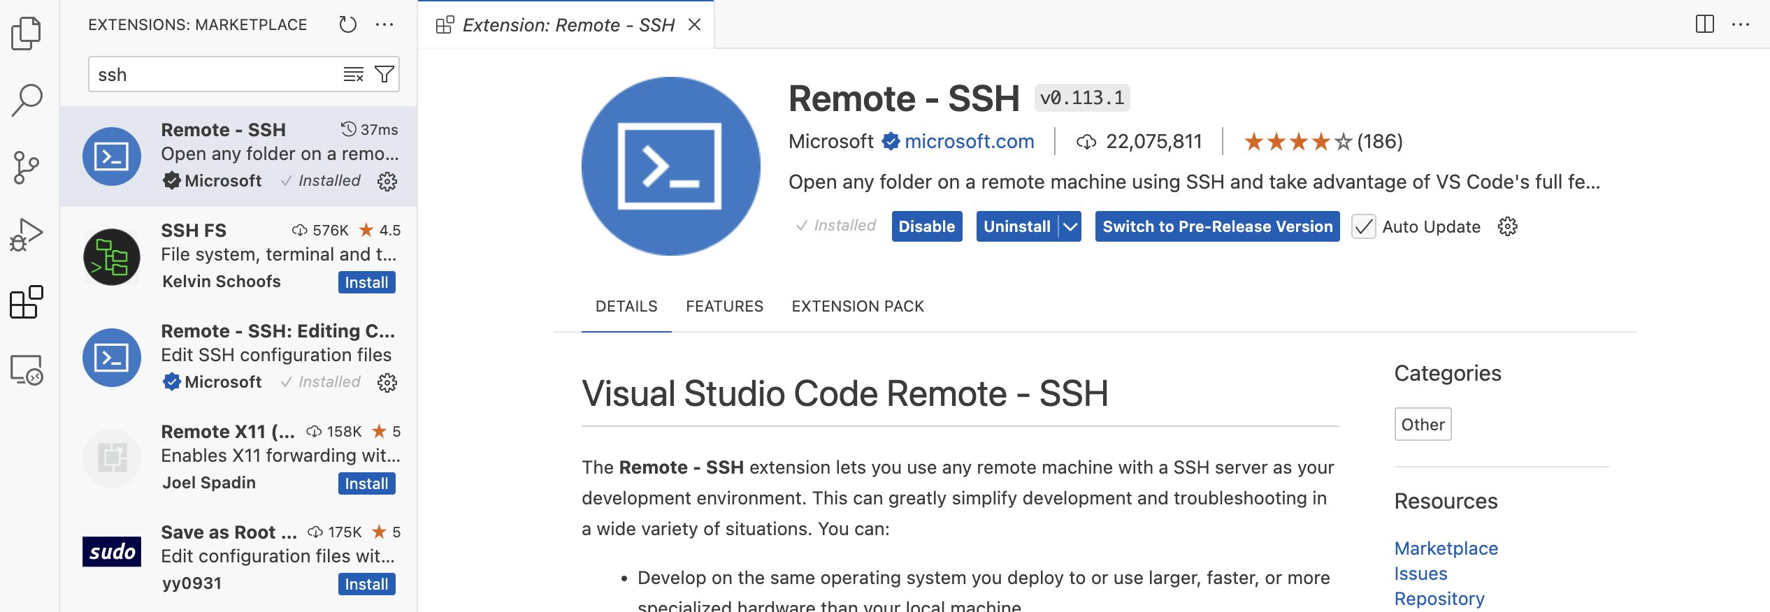Click the large Remote - SSH logo
The width and height of the screenshot is (1770, 612).
tap(671, 166)
